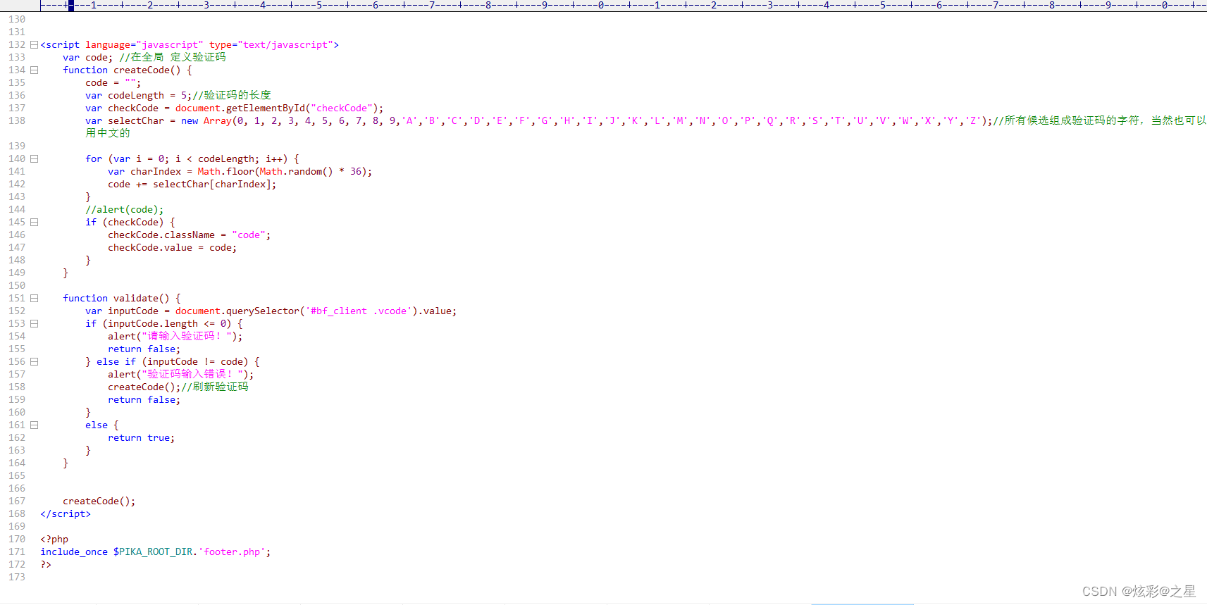Click on "var code;" declaration text
Viewport: 1207px width, 605px height.
pyautogui.click(x=87, y=58)
